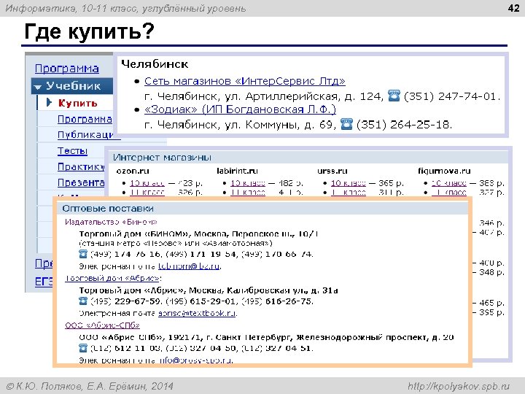Open the Абрис-СПб info@ e-mail link
The width and height of the screenshot is (525, 394).
[x=195, y=360]
